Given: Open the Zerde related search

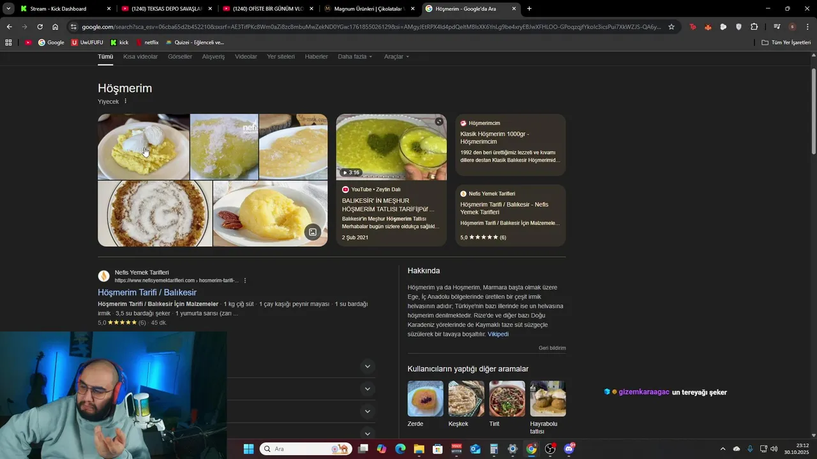Looking at the screenshot, I should (x=425, y=404).
